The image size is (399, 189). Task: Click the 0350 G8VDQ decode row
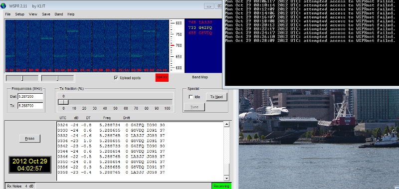pyautogui.click(x=111, y=162)
